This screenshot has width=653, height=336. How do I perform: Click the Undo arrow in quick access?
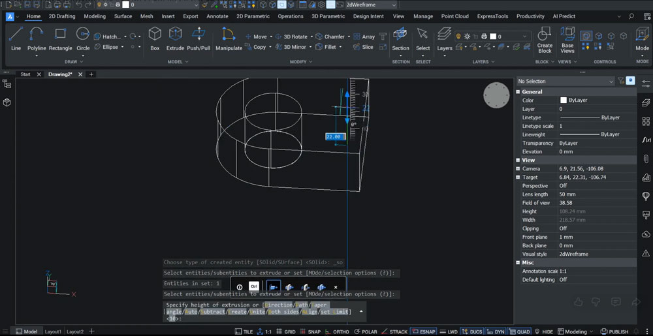click(79, 5)
